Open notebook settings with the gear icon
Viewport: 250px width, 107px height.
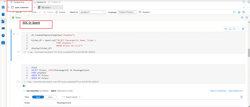247,17
